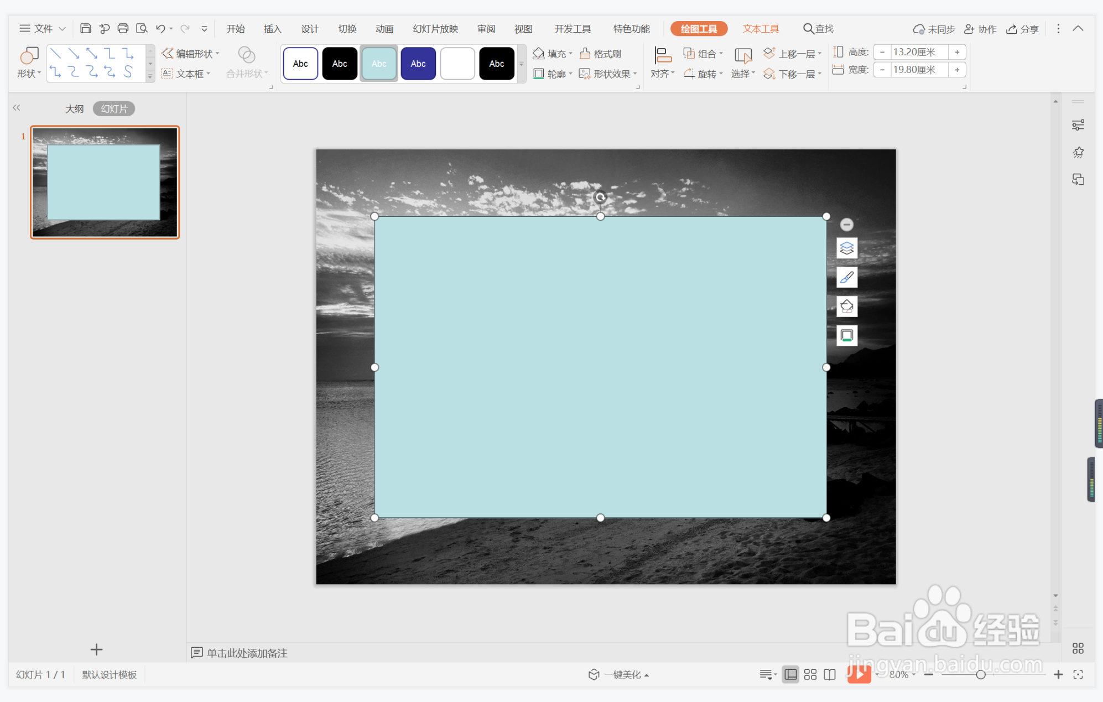
Task: Click the zoom out minus icon
Action: 929,674
